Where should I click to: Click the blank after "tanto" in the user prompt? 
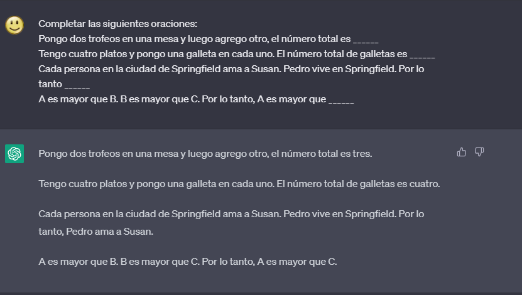coord(77,84)
